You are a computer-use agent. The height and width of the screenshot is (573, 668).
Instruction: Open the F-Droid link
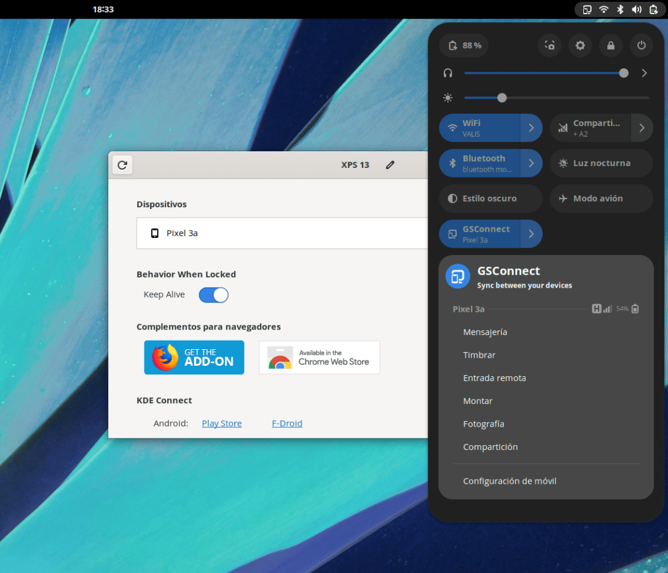[287, 424]
